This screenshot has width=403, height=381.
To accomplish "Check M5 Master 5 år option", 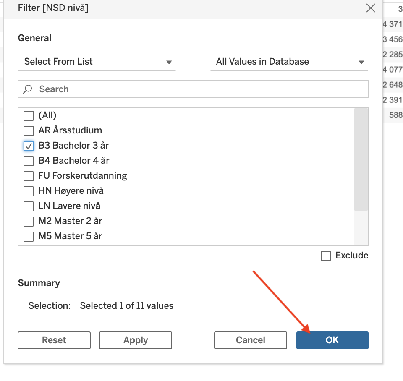I will point(29,236).
